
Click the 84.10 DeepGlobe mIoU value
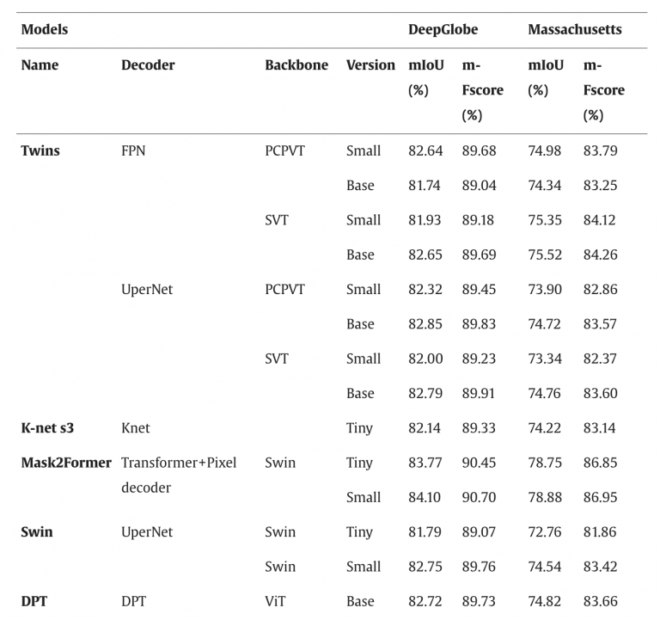(425, 497)
